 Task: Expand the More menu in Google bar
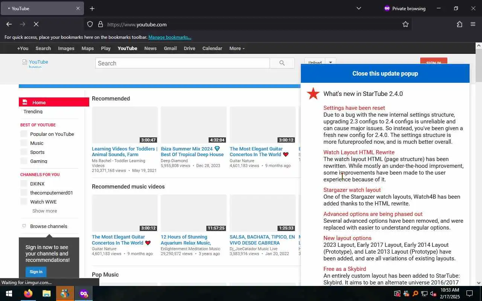(x=237, y=49)
